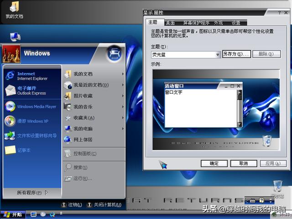Image resolution: width=292 pixels, height=219 pixels.
Task: Click the chess user picture in Start menu
Action: (11, 54)
